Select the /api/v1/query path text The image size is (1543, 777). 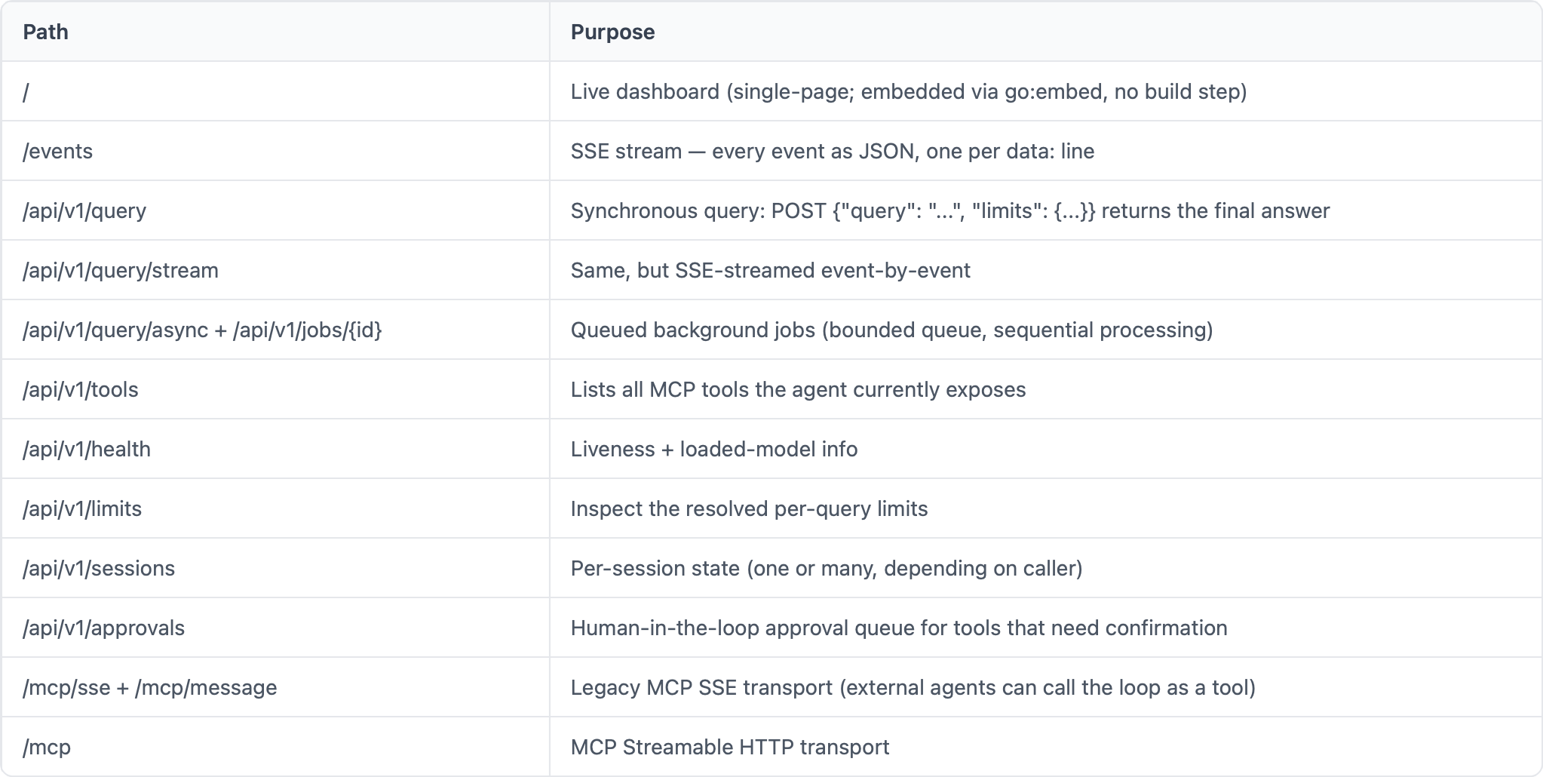point(84,210)
